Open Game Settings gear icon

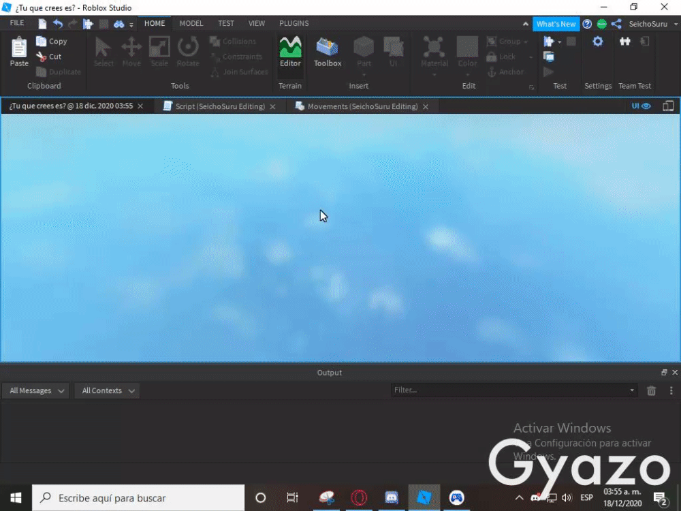pyautogui.click(x=598, y=42)
